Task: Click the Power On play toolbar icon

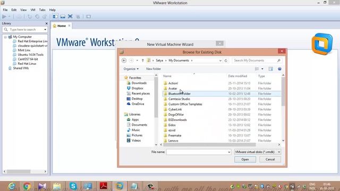Action: point(4,16)
